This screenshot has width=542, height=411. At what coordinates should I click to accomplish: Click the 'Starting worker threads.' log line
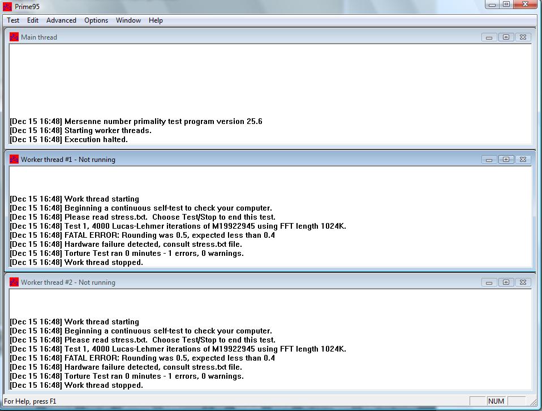pyautogui.click(x=80, y=130)
